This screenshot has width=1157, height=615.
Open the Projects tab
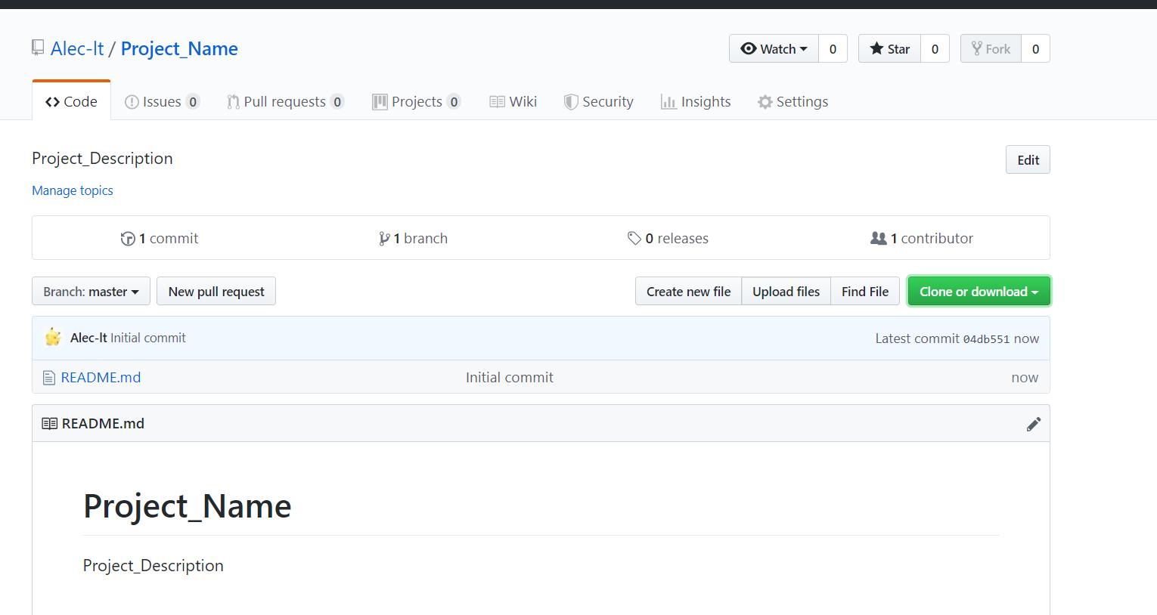(x=416, y=102)
